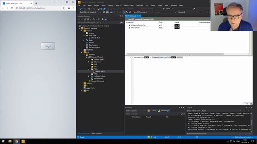Expand the Tasks tree node

click(84, 40)
